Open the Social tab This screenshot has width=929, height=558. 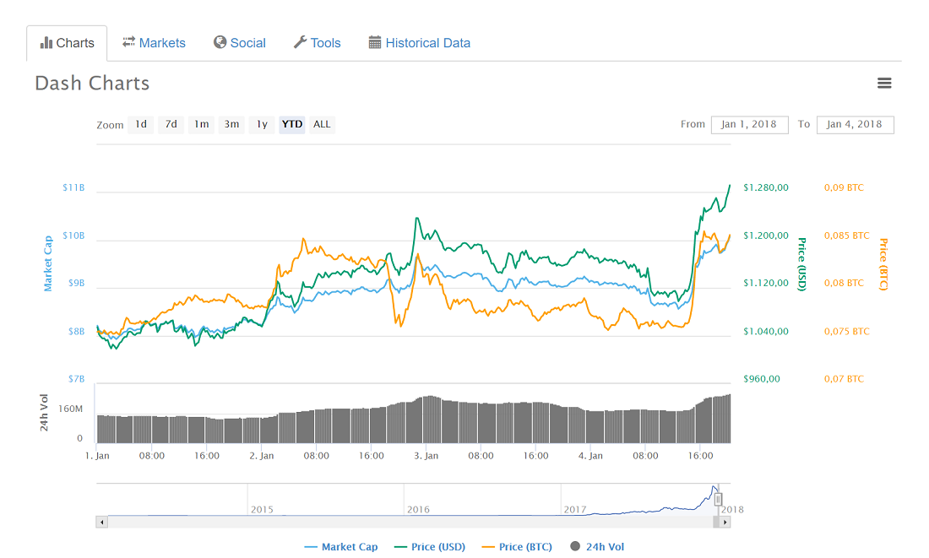(239, 43)
